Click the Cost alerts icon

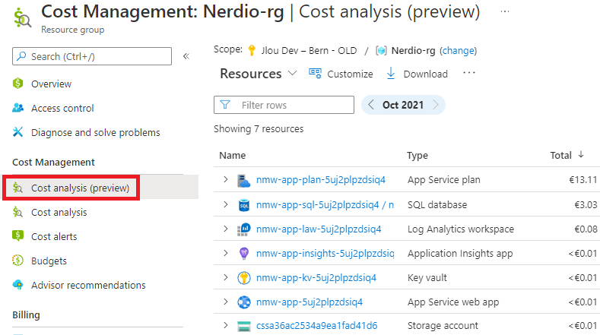(x=18, y=236)
